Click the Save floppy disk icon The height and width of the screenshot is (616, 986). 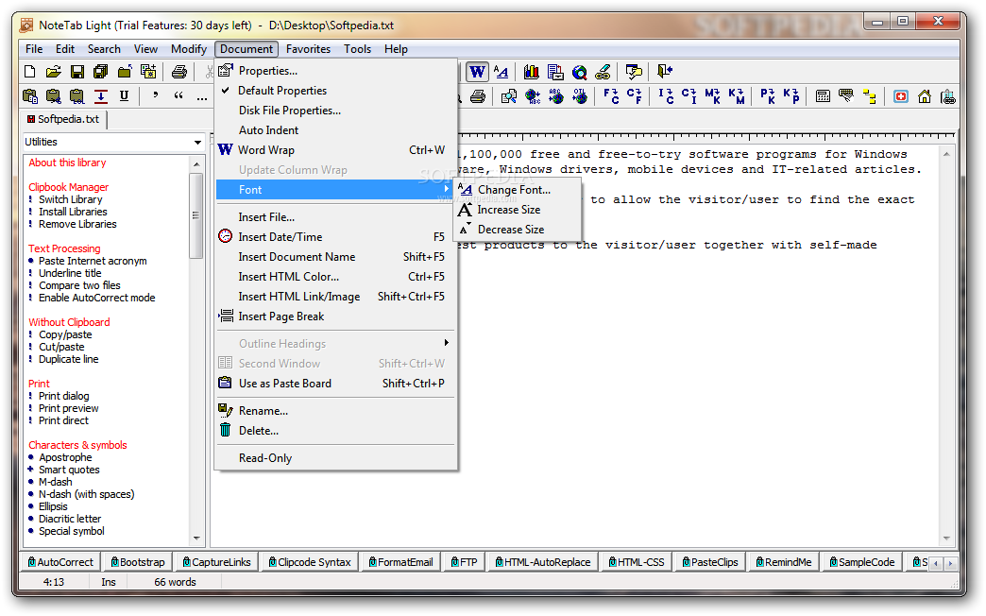coord(76,72)
